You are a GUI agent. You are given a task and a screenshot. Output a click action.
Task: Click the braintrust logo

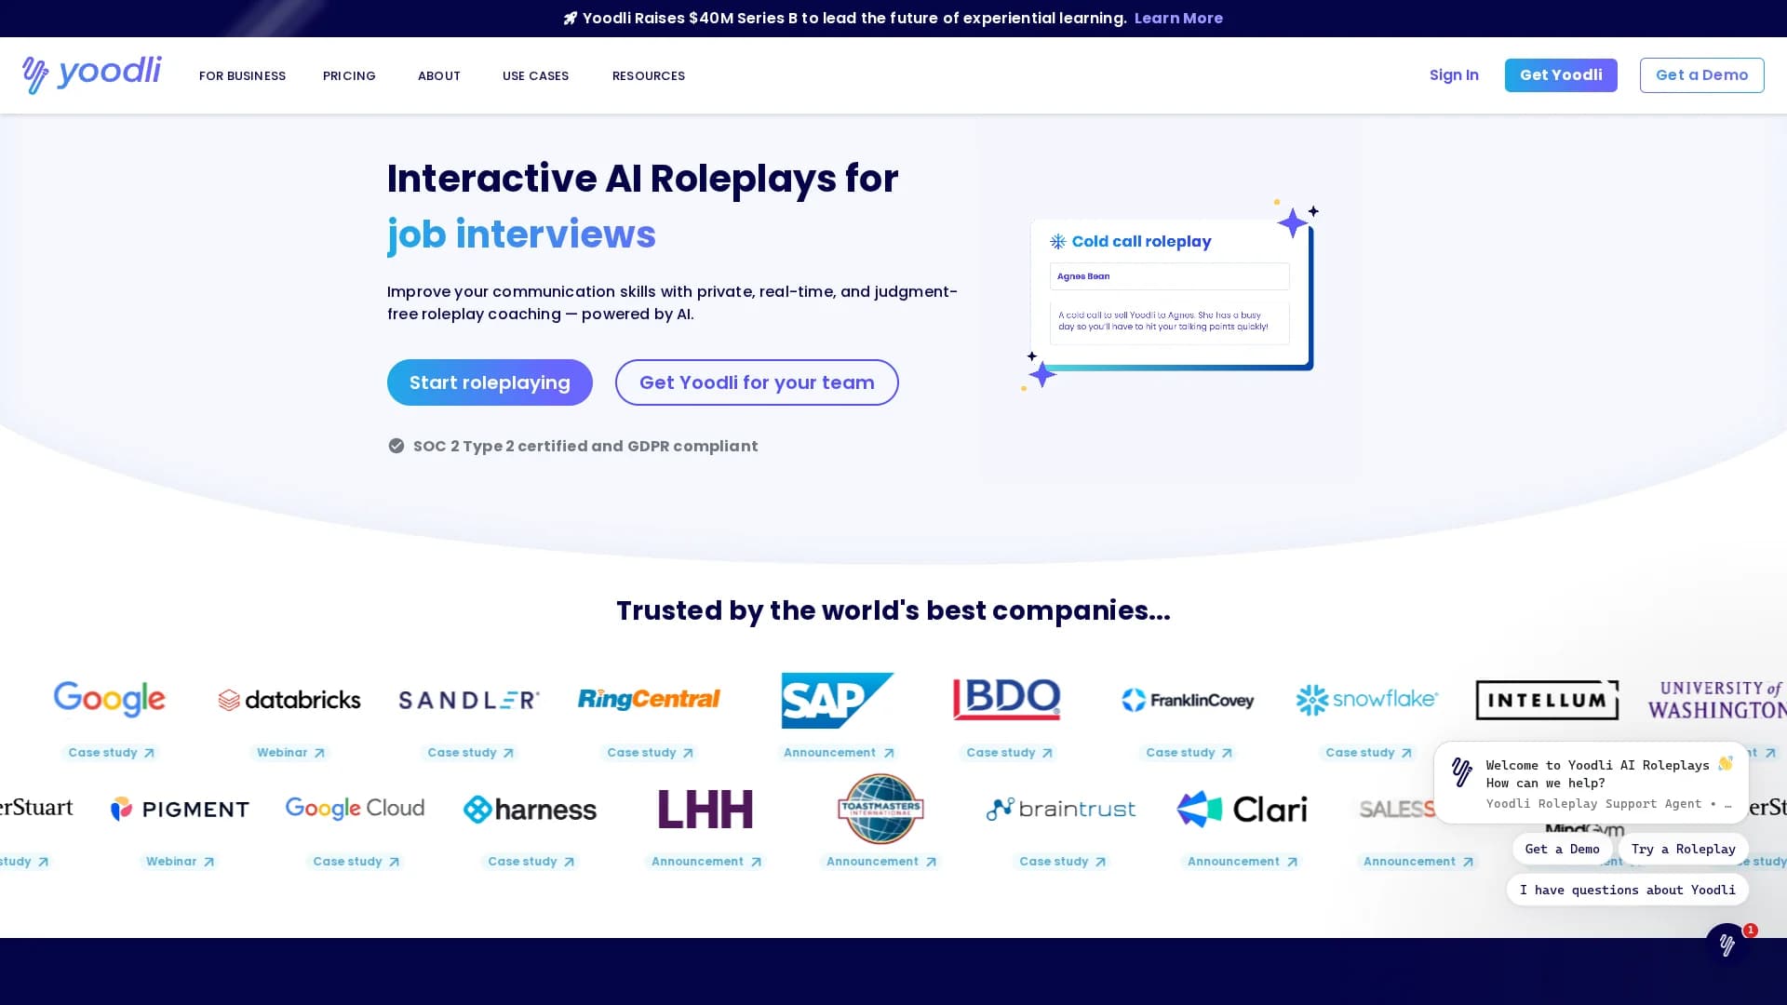tap(1061, 809)
